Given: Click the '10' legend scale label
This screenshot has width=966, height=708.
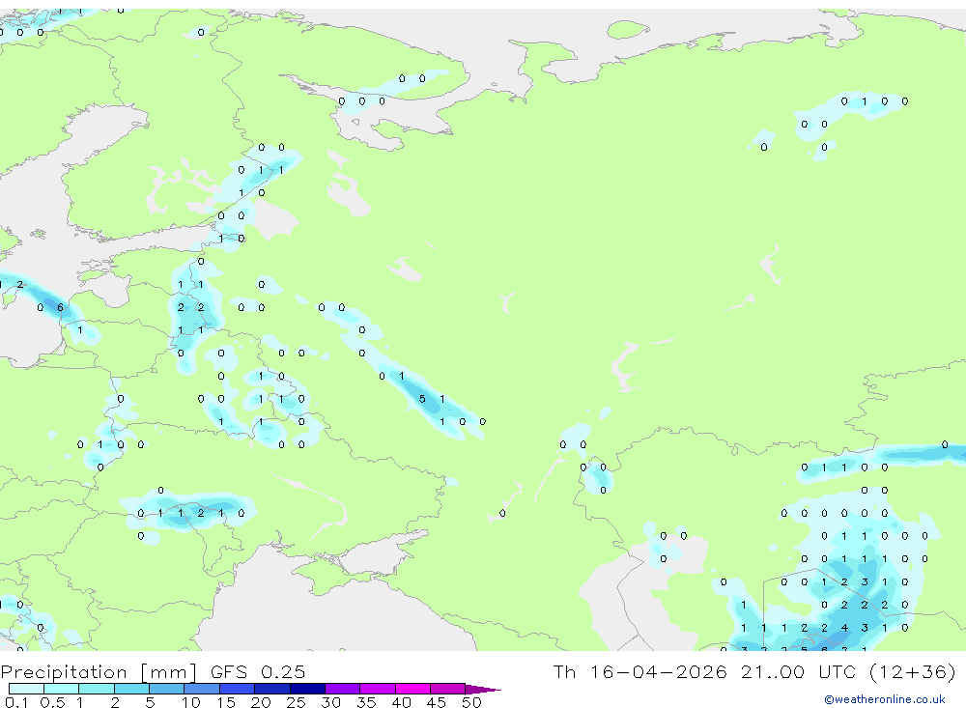Looking at the screenshot, I should tap(191, 702).
